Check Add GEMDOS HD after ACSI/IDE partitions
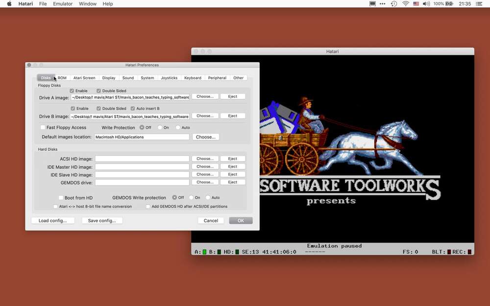490x306 pixels. point(148,207)
